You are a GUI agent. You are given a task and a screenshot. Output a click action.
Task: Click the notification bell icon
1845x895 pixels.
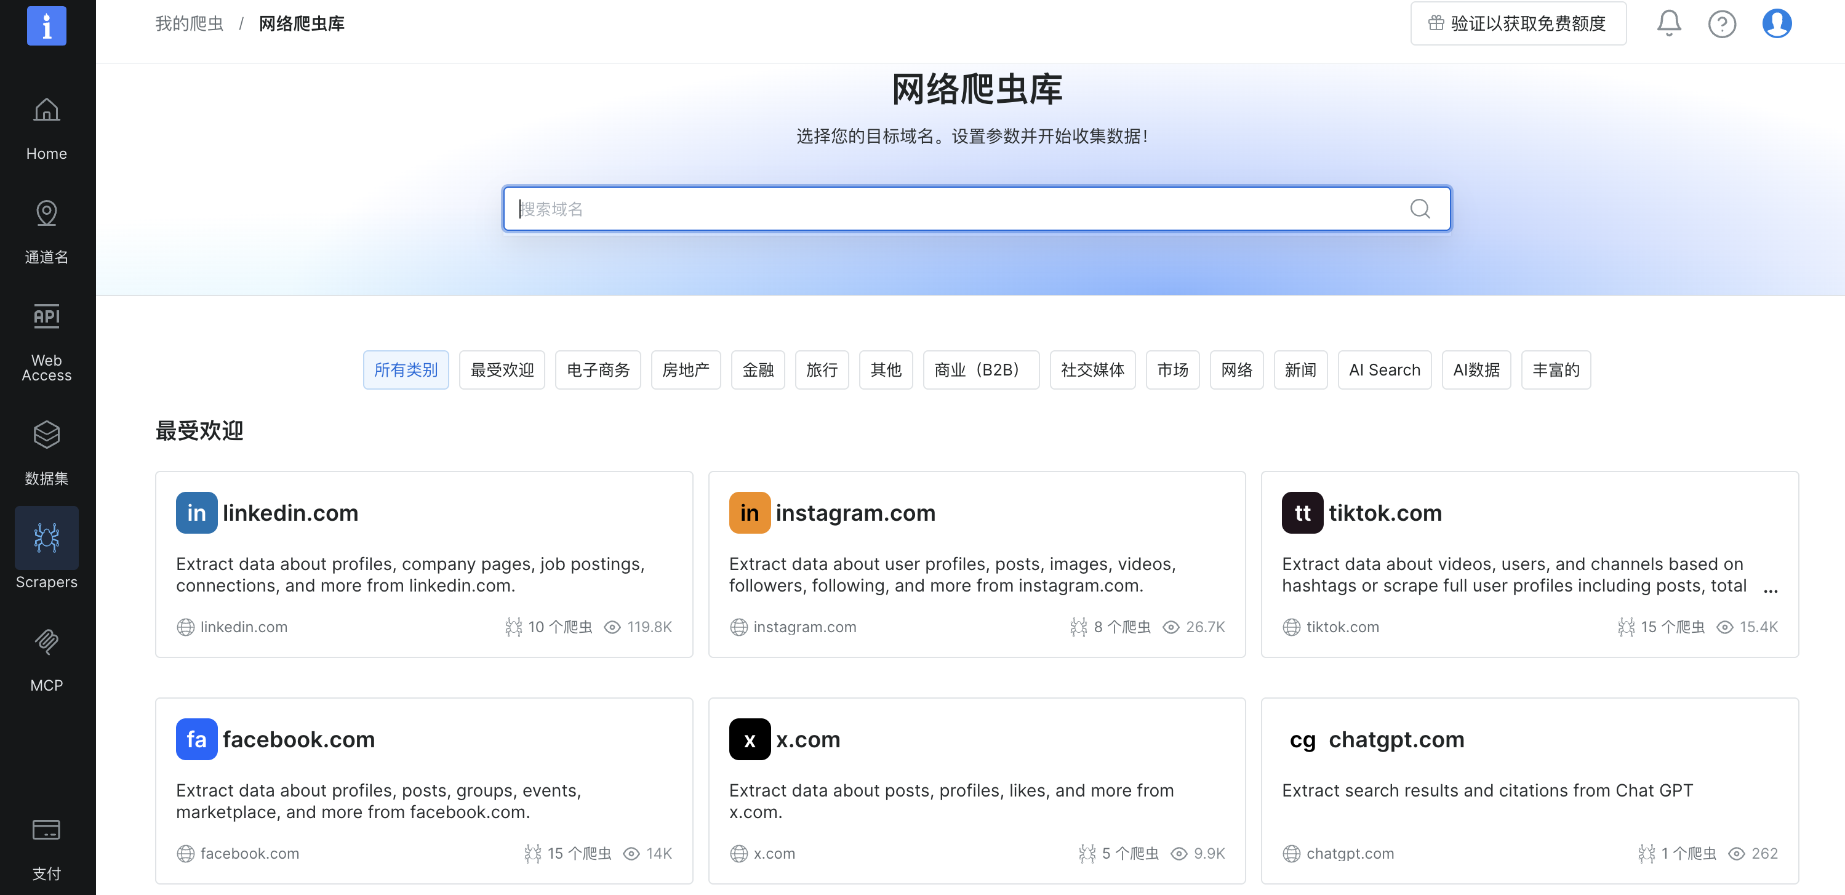[1668, 23]
